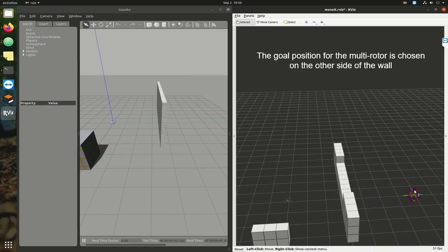Add a point light in Gazebo
Image resolution: width=448 pixels, height=252 pixels.
coord(173,24)
